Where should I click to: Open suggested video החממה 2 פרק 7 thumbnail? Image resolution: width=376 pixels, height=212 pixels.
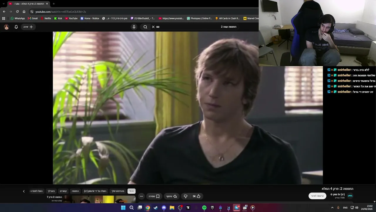pyautogui.click(x=100, y=199)
